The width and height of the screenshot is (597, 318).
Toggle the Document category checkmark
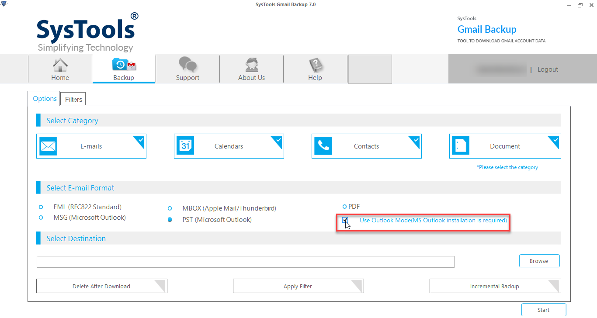coord(555,140)
